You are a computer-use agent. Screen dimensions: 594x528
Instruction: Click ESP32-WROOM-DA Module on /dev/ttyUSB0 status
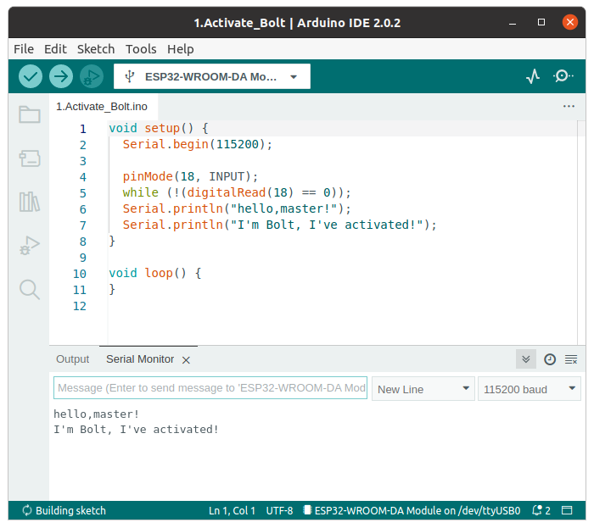tap(412, 510)
